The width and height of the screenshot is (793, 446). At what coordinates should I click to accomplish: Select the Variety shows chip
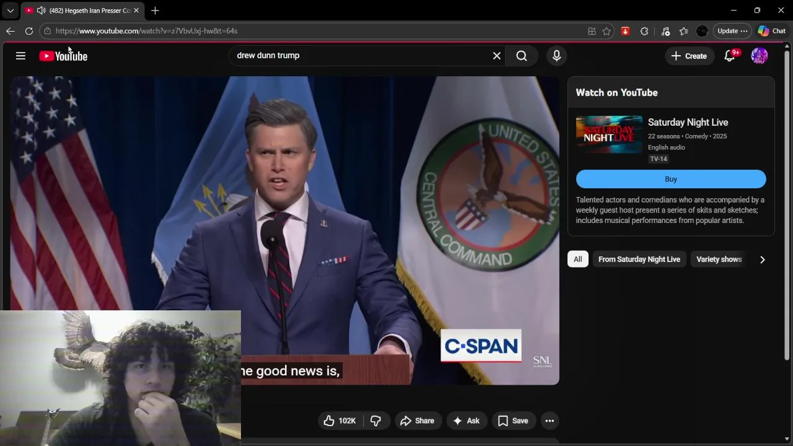pyautogui.click(x=719, y=260)
